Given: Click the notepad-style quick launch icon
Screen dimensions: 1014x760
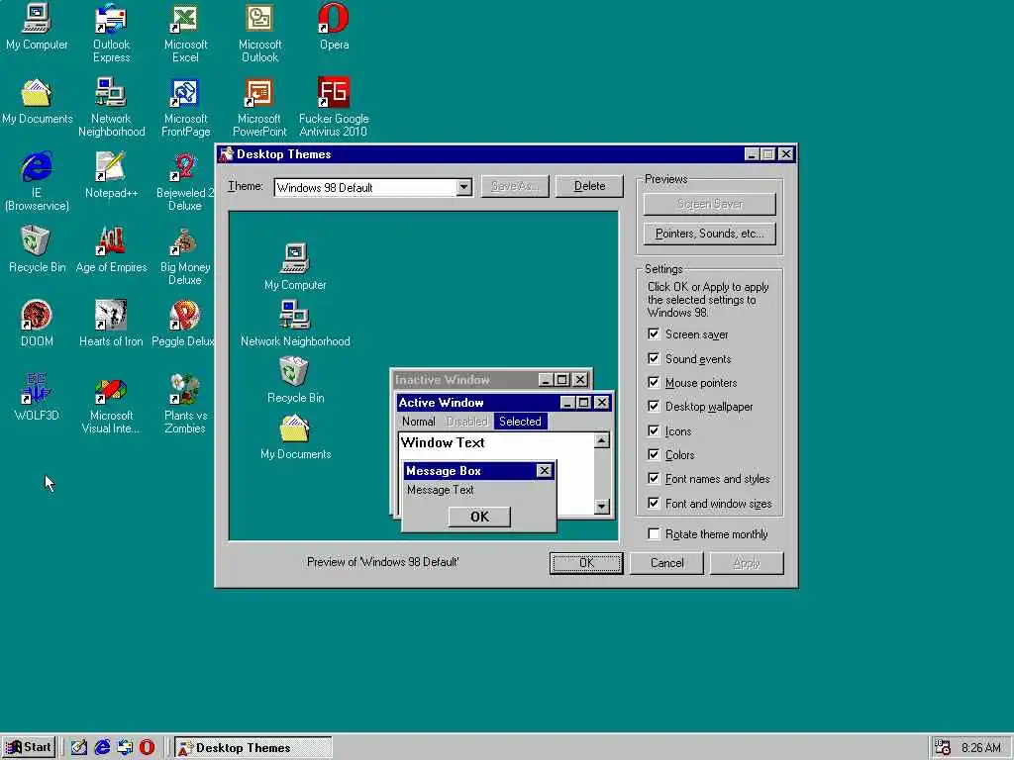Looking at the screenshot, I should 79,747.
